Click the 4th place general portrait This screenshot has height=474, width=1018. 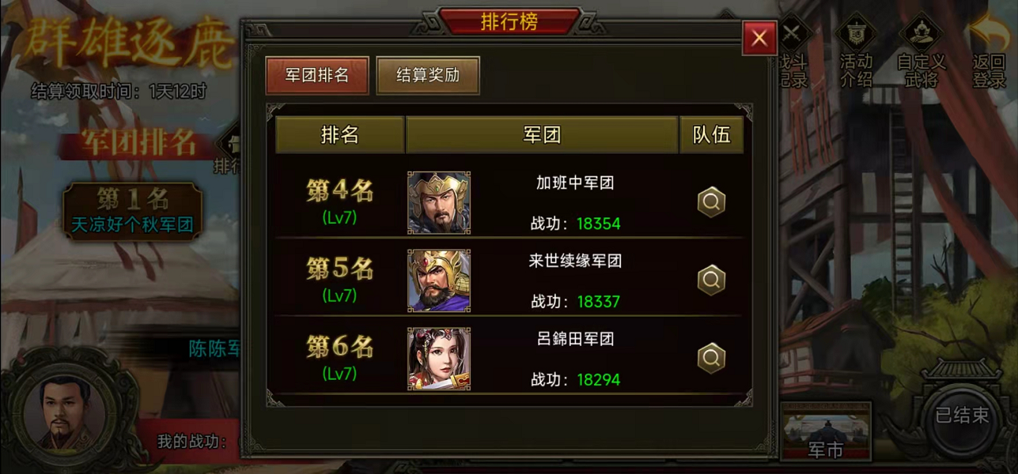point(439,202)
